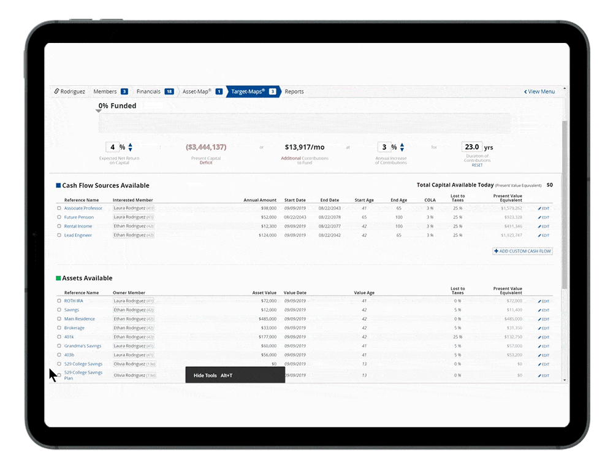This screenshot has height=476, width=613.
Task: Adjust the Expected Net Return stepper arrows
Action: pyautogui.click(x=130, y=147)
